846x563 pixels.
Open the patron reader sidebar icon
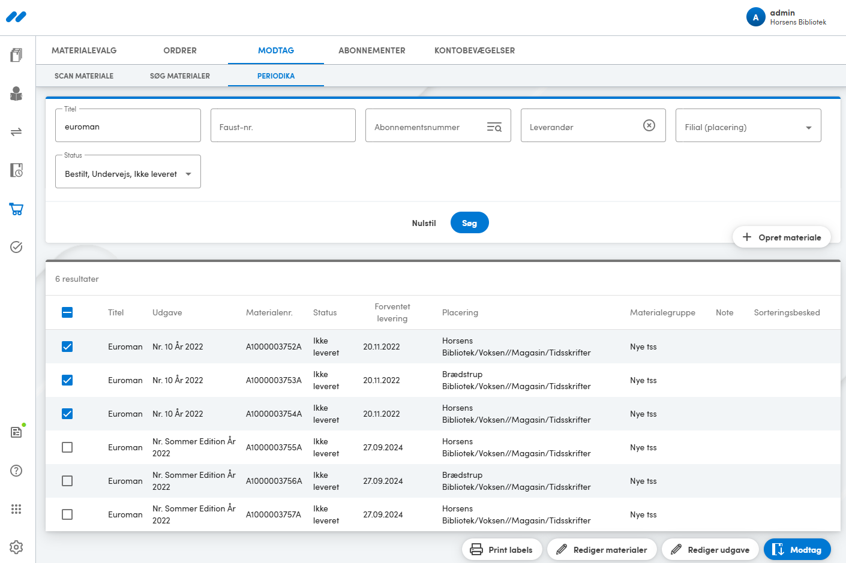(x=16, y=94)
